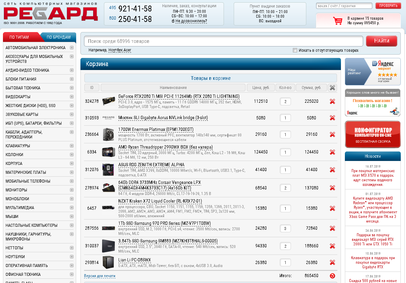
Task: Edit quantity for GeForce RTX2080 Ti
Action: pyautogui.click(x=285, y=101)
